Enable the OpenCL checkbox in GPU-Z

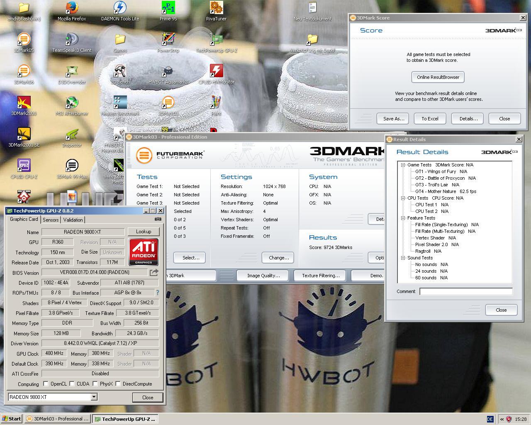pyautogui.click(x=46, y=383)
